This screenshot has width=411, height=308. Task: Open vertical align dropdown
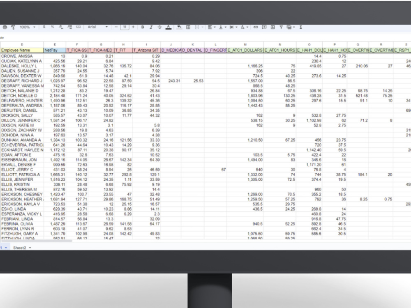point(222,27)
